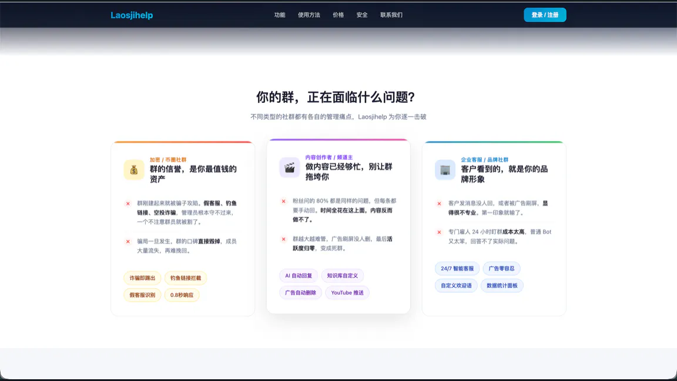Click the money bag icon on crypto card
The height and width of the screenshot is (381, 677).
click(x=134, y=170)
